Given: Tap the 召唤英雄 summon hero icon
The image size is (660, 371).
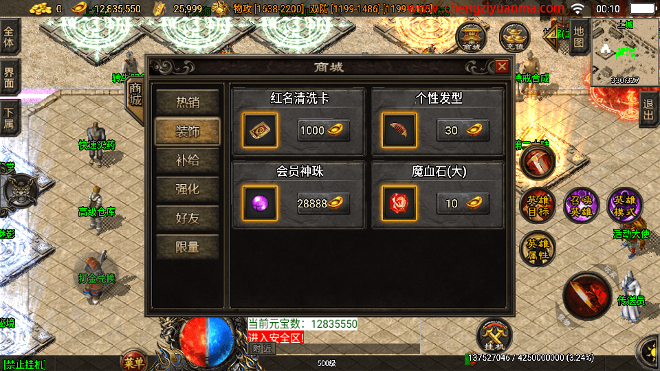Looking at the screenshot, I should tap(581, 206).
